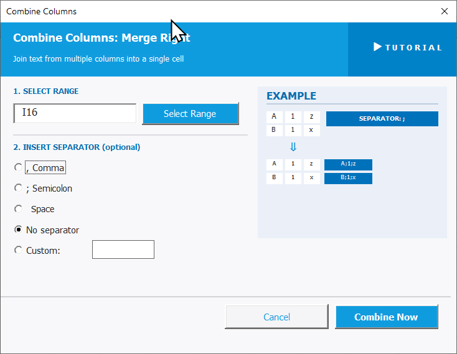This screenshot has height=354, width=457.
Task: Click '2. INSERT SEPARATOR (optional)' heading
Action: coord(77,147)
